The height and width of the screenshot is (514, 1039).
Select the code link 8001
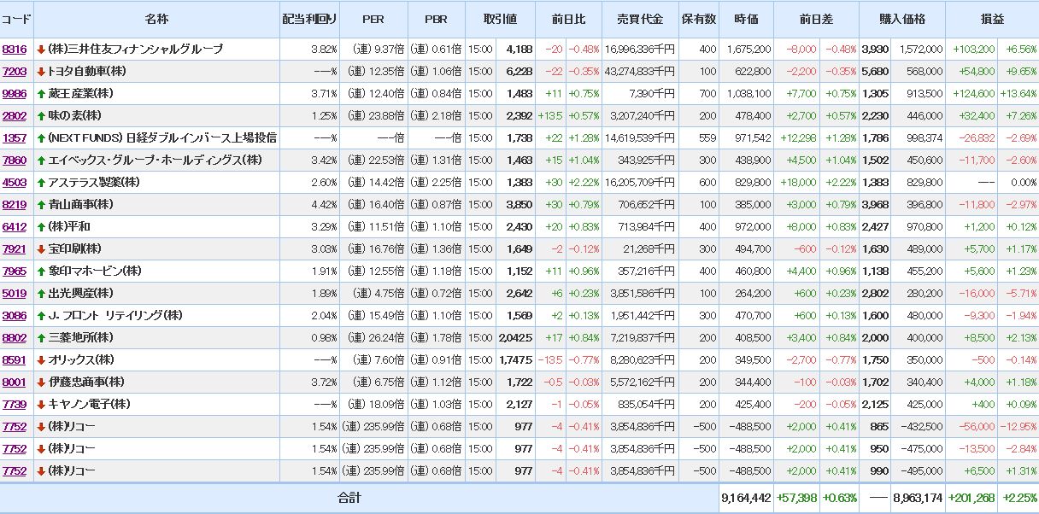click(15, 383)
